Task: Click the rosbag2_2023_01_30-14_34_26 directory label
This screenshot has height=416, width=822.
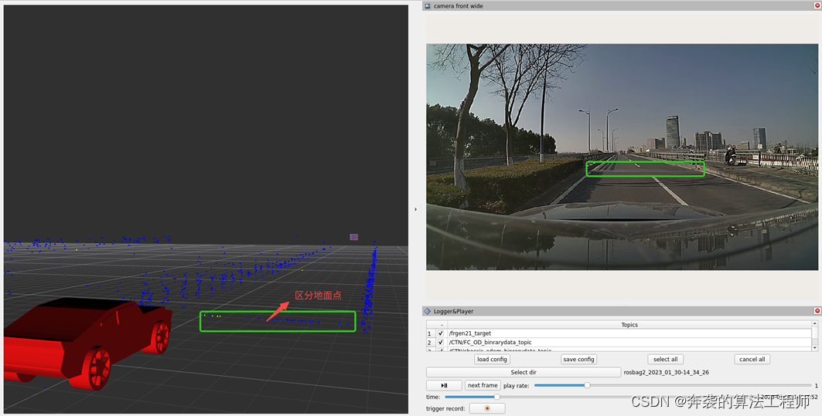Action: [666, 372]
